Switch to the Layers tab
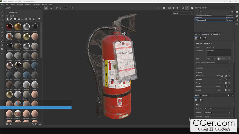This screenshot has height=134, width=239. tap(197, 34)
